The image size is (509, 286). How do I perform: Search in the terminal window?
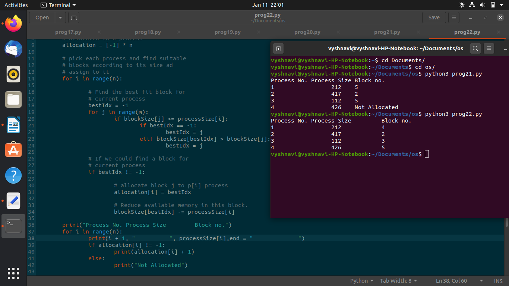[475, 48]
